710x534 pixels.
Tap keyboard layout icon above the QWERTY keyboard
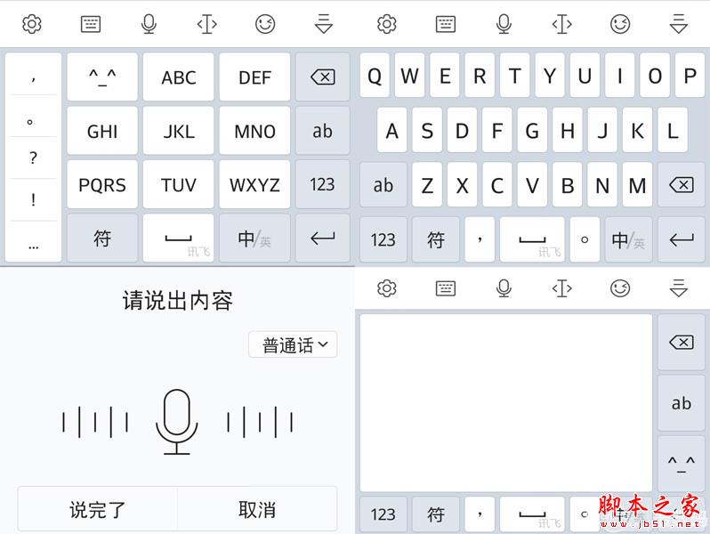coord(446,24)
